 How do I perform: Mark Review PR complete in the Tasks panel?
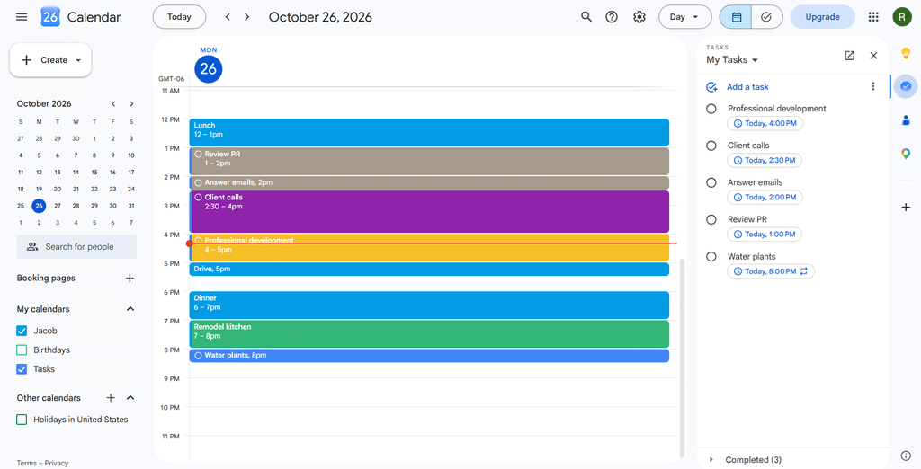point(711,219)
